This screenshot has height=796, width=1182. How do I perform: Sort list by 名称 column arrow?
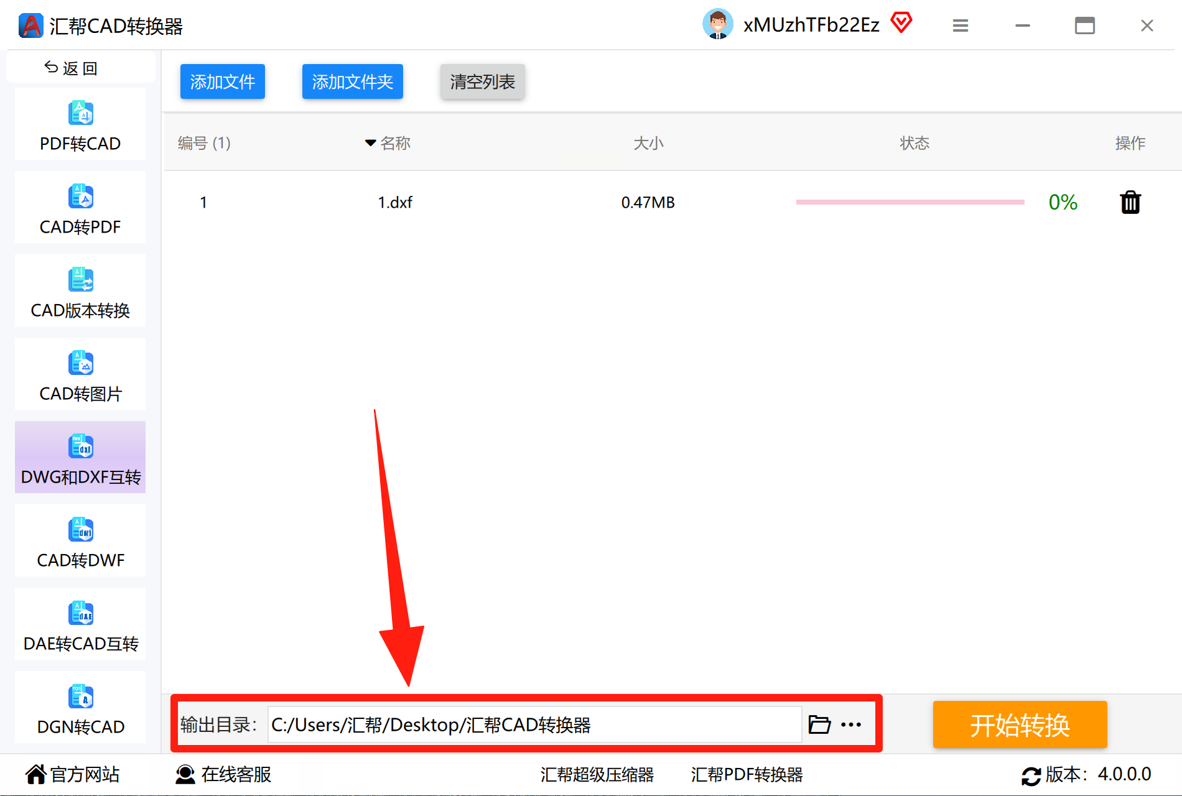coord(370,143)
